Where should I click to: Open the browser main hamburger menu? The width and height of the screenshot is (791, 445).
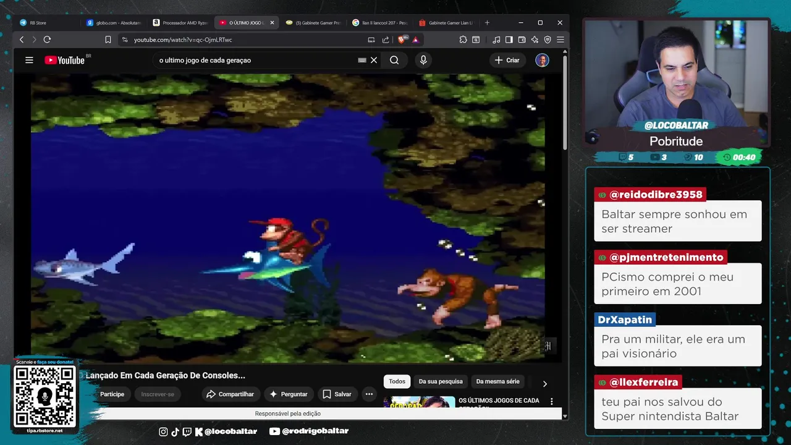pos(560,40)
